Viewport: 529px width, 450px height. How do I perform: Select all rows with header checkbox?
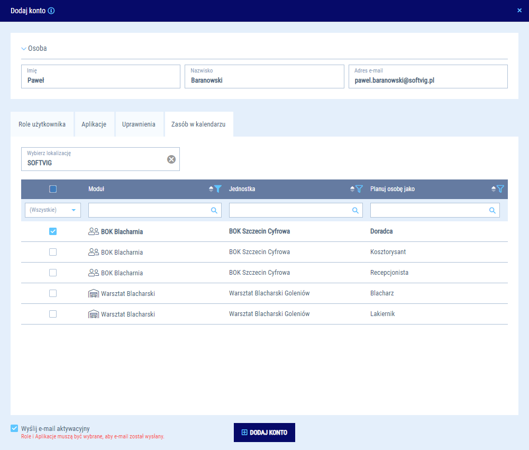click(x=53, y=189)
